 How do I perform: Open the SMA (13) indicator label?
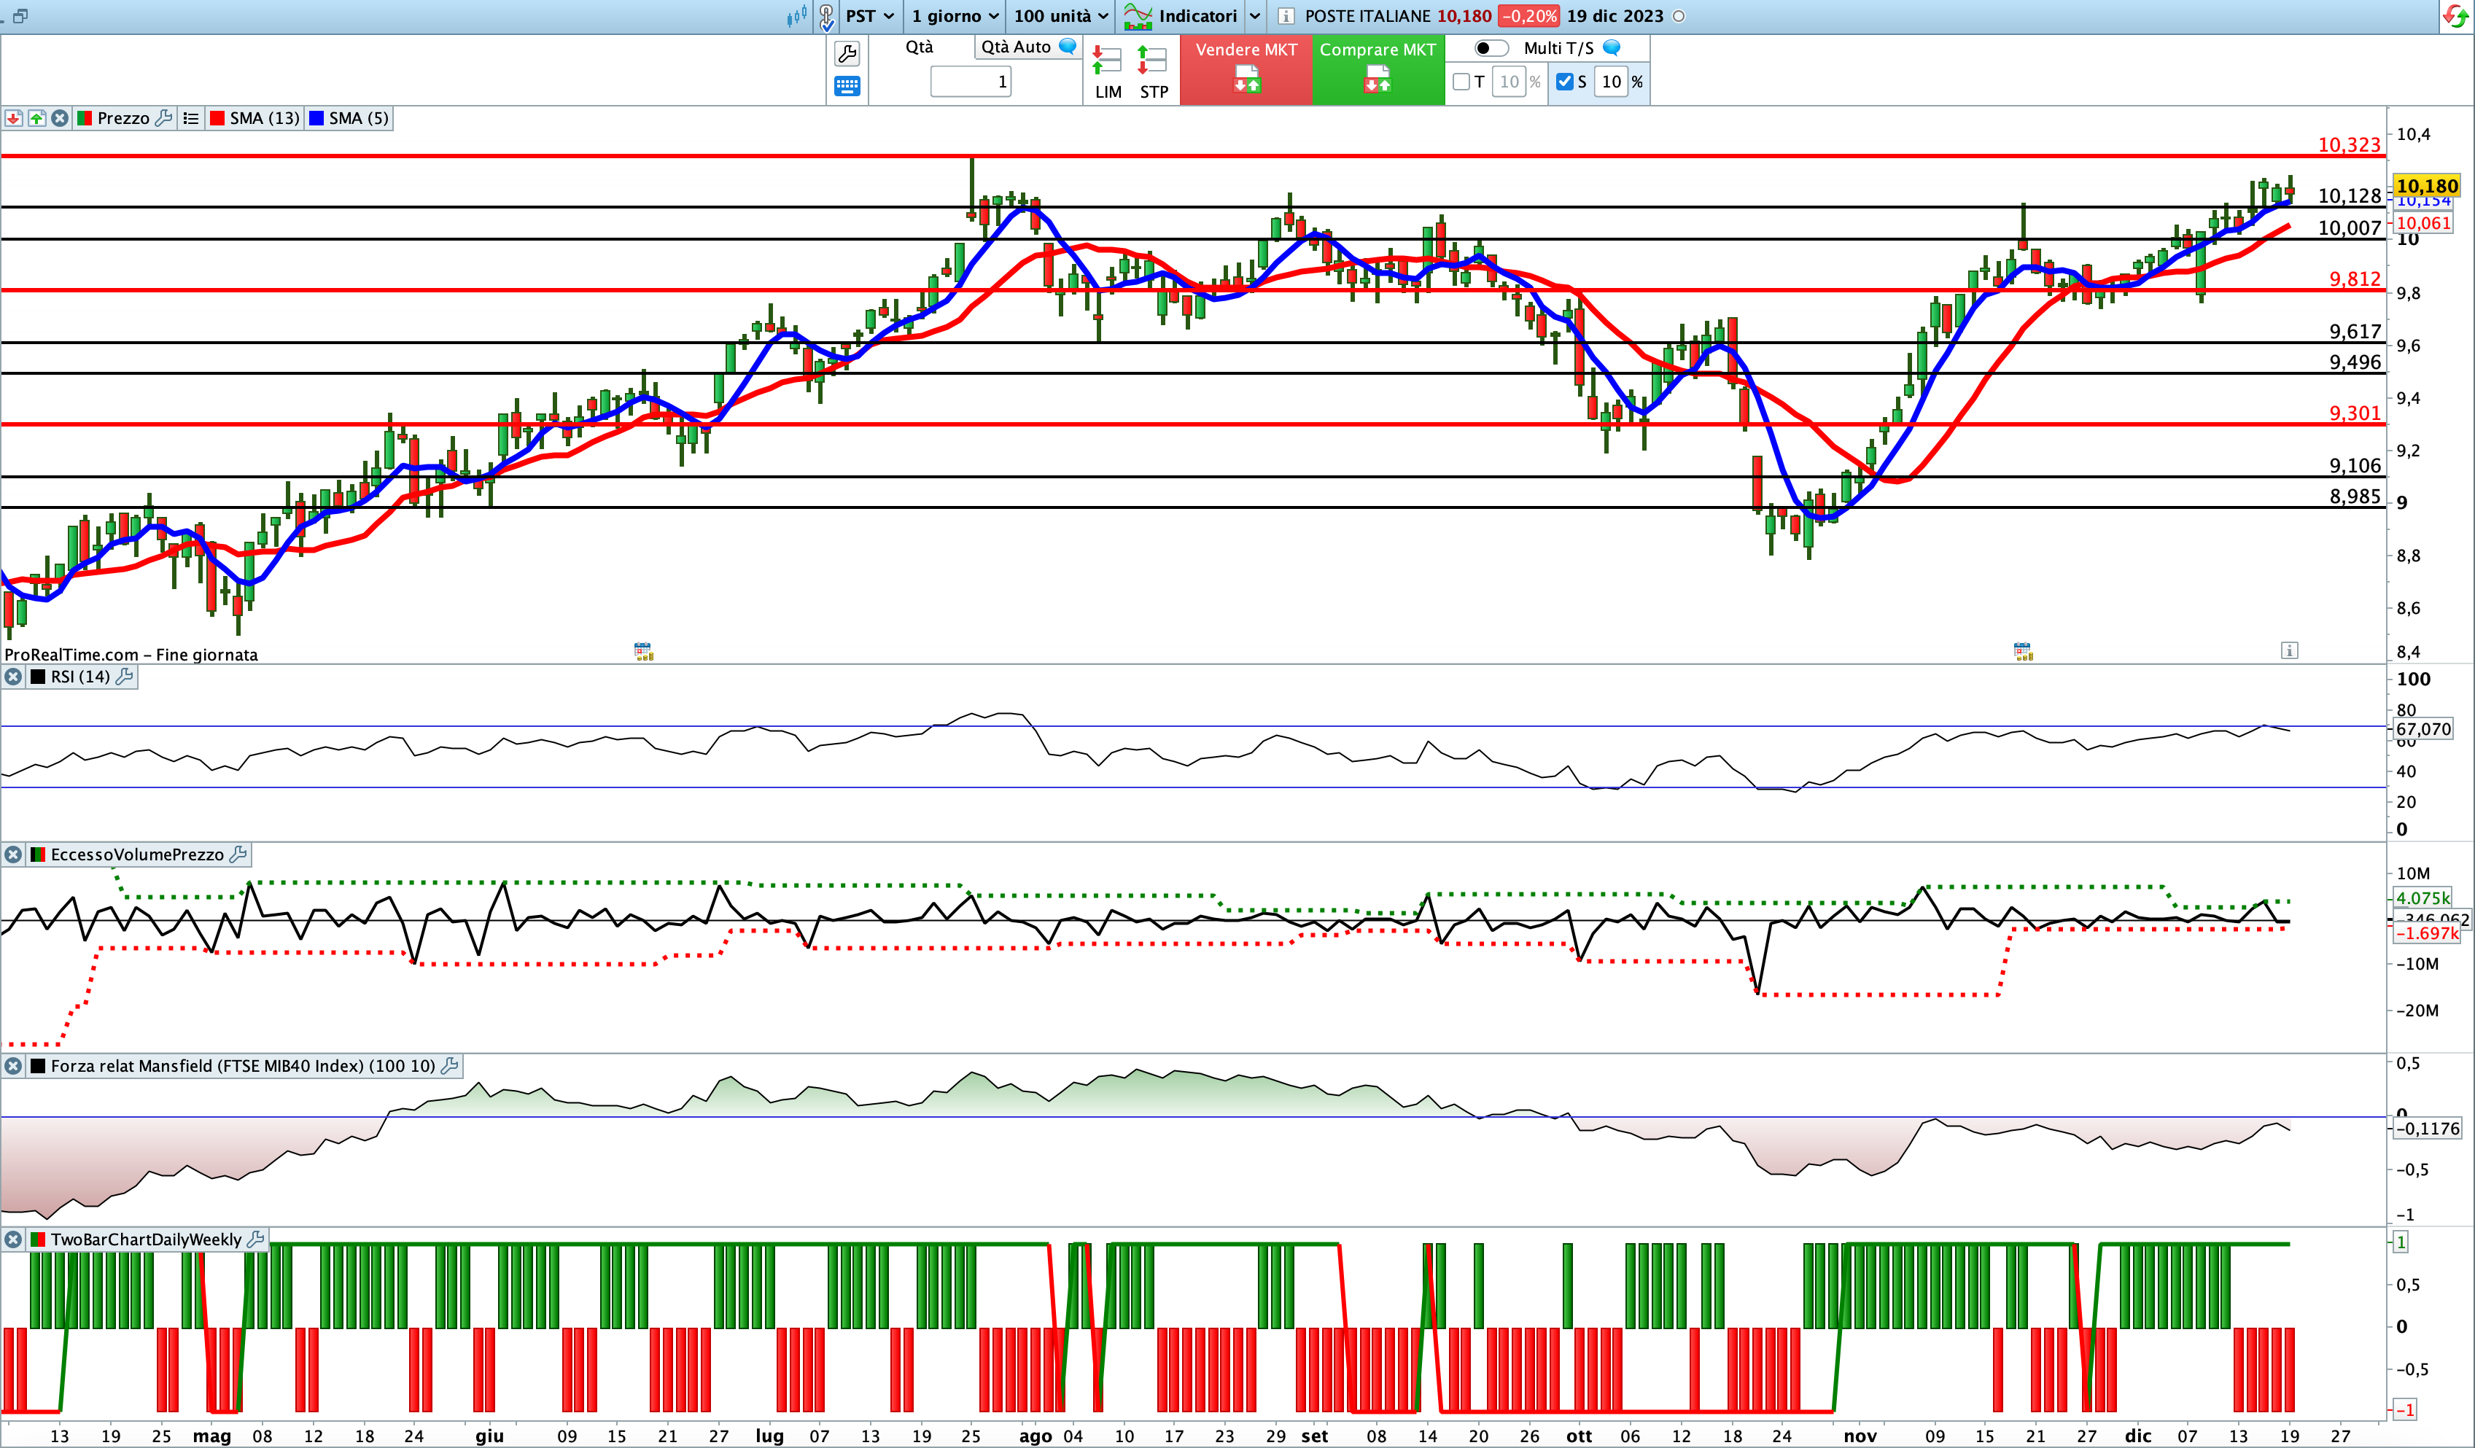point(265,118)
